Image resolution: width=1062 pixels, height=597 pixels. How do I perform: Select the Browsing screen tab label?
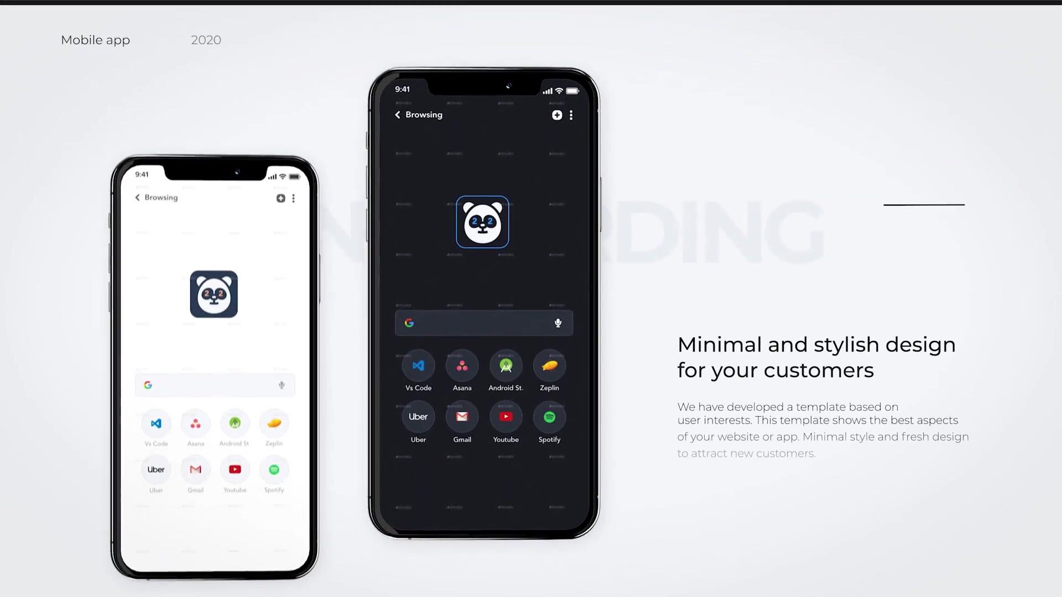pos(424,114)
